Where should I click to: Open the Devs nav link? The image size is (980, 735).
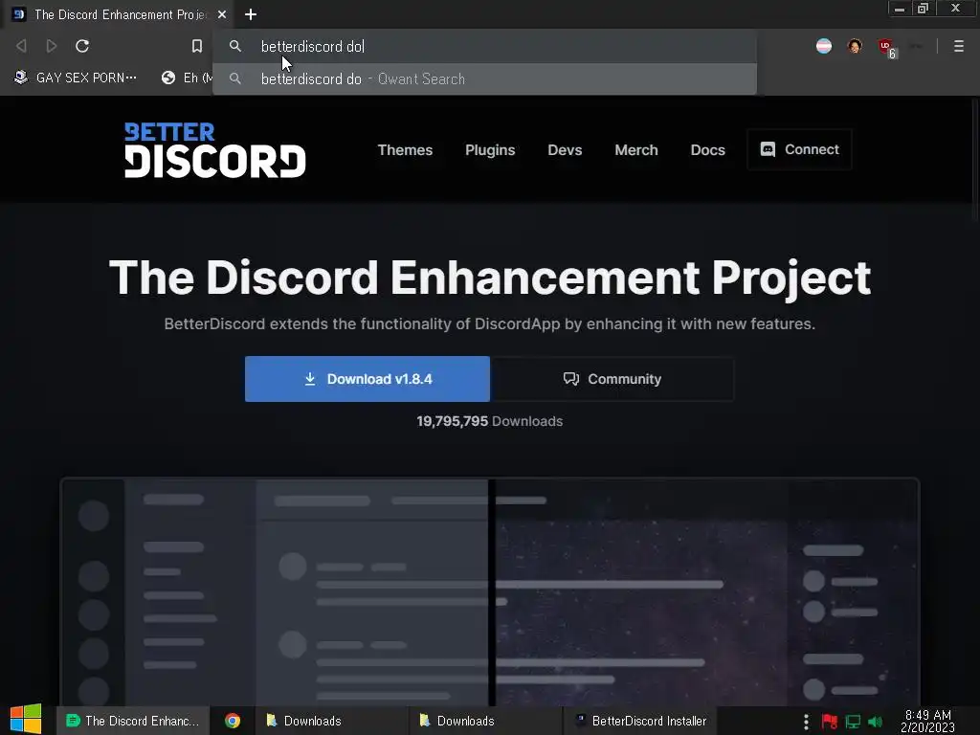(x=565, y=150)
